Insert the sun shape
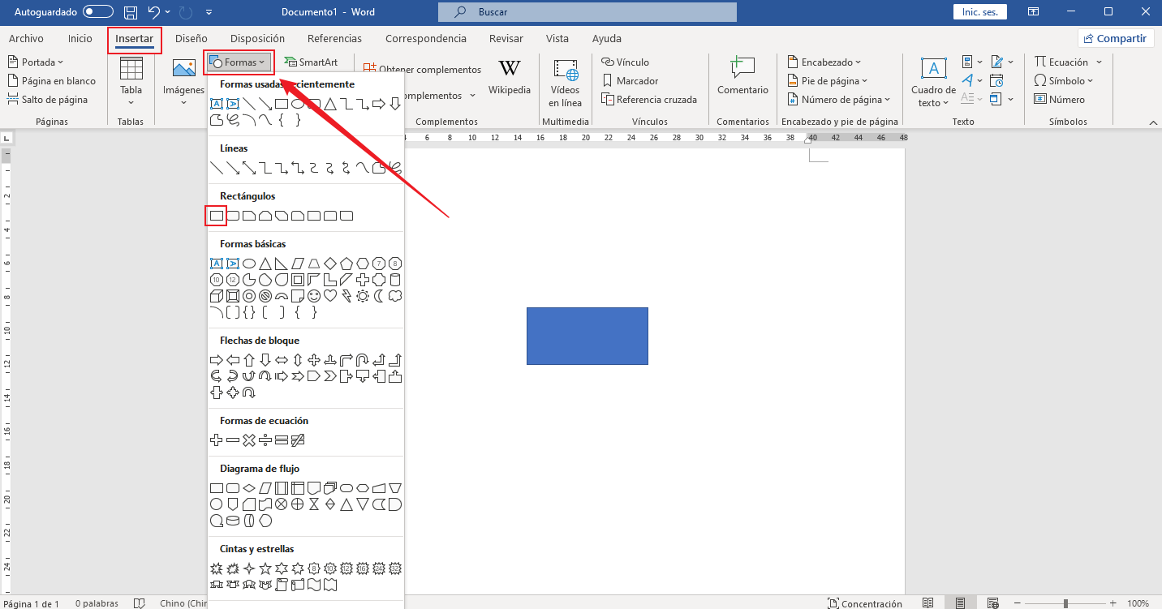1162x609 pixels. (x=363, y=296)
